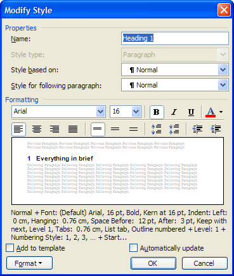Increase paragraph spacing icon
234x276 pixels.
[x=157, y=129]
